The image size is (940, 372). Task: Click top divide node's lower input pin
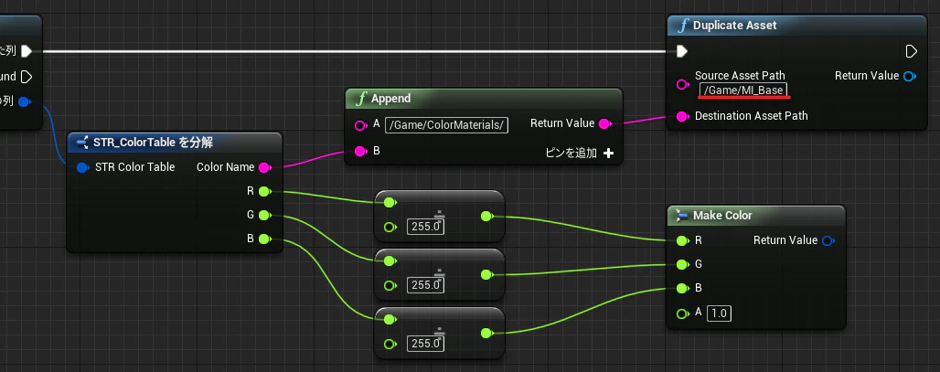click(390, 227)
